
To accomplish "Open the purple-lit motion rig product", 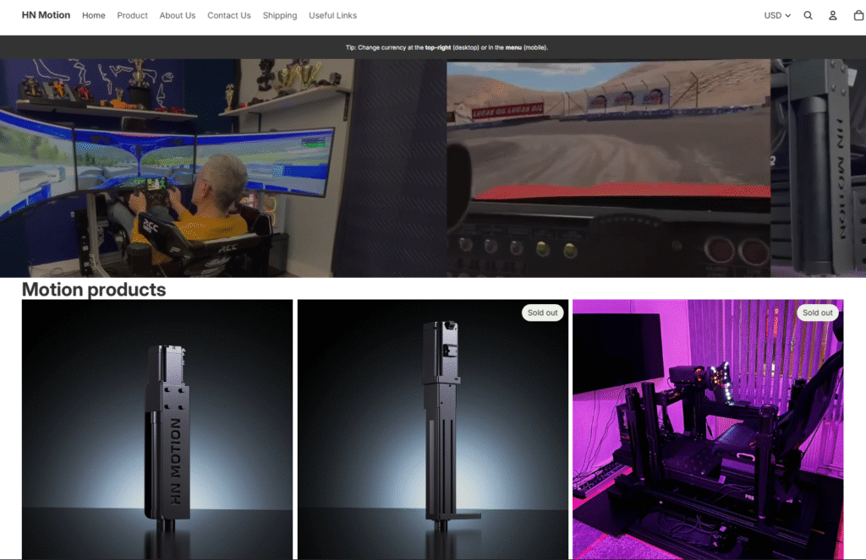I will tap(708, 429).
